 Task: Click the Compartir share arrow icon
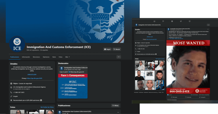coord(200,97)
